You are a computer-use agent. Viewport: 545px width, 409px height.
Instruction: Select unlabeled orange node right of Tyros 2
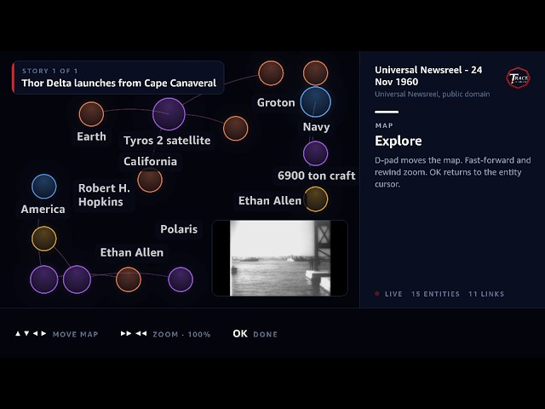pos(236,129)
